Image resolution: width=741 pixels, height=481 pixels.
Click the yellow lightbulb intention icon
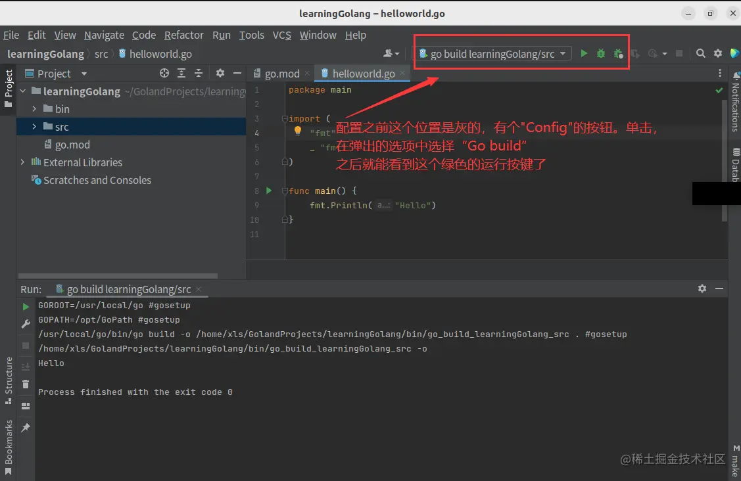tap(298, 131)
